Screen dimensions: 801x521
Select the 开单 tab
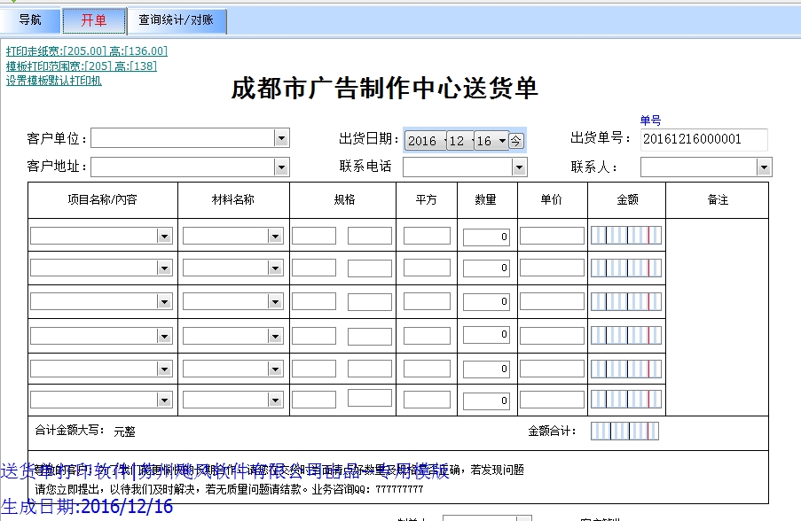pos(94,20)
